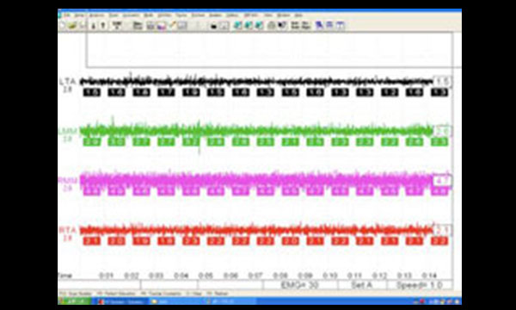Image resolution: width=516 pixels, height=310 pixels.
Task: Click the first teal toolbar icon
Action: tap(237, 25)
